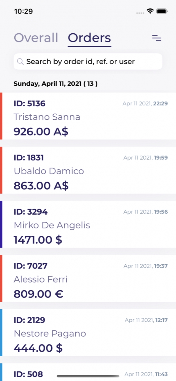Viewport: 176px width, 381px height.
Task: Tap the battery status icon
Action: click(x=162, y=11)
